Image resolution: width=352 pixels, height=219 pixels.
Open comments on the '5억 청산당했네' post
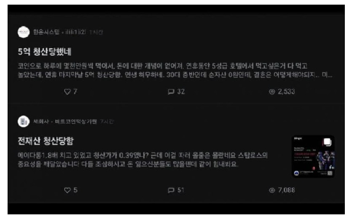(x=171, y=92)
